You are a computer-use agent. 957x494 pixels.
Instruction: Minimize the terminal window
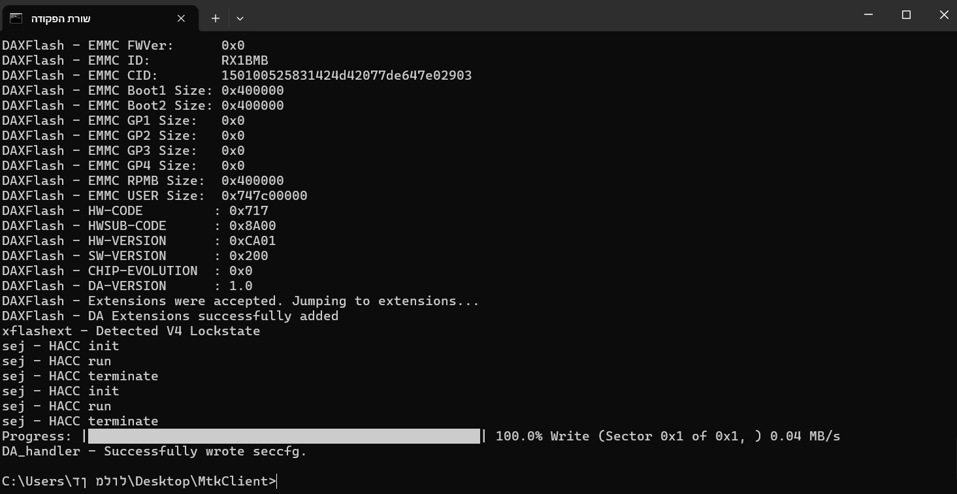[868, 14]
